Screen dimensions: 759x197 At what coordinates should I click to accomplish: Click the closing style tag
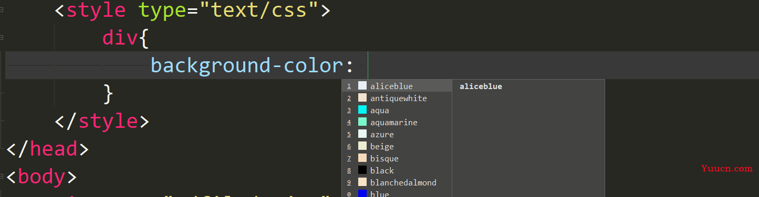tap(102, 121)
